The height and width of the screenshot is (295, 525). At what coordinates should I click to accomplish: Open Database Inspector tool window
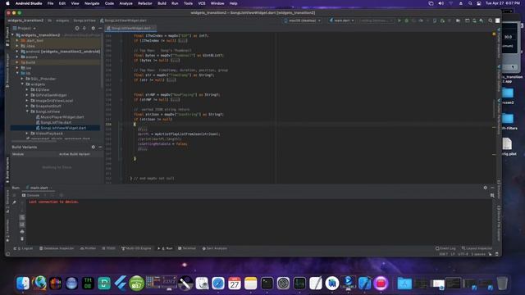(x=57, y=248)
